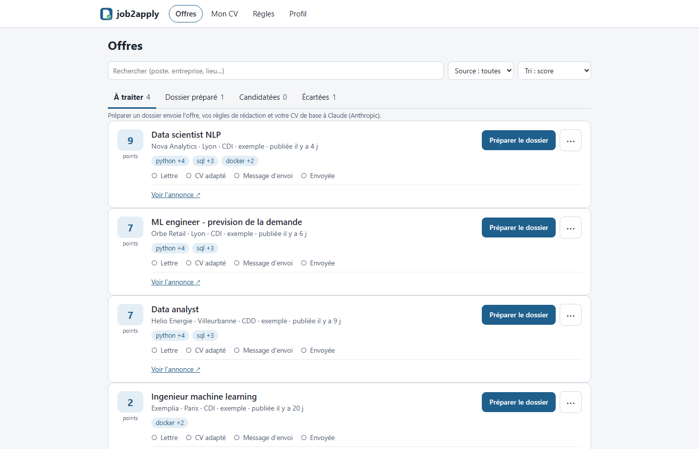The width and height of the screenshot is (699, 449).
Task: Open Voir l'annonce for ML engineer offer
Action: [176, 282]
